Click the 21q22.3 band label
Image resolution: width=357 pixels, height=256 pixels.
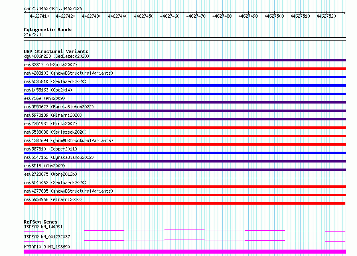pyautogui.click(x=32, y=35)
